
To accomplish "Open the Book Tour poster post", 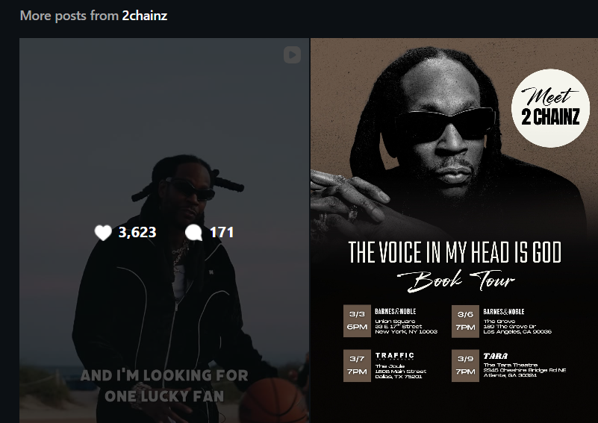I will 454,231.
